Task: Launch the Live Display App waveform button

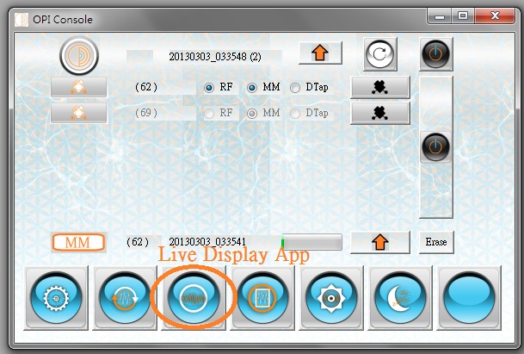Action: (x=194, y=298)
